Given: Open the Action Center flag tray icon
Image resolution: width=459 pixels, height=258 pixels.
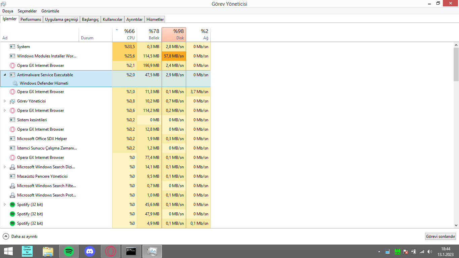Looking at the screenshot, I should [406, 252].
